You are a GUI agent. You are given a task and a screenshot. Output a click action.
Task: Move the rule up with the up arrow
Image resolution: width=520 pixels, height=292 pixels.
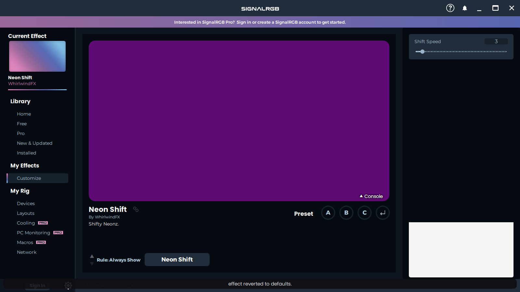(92, 256)
